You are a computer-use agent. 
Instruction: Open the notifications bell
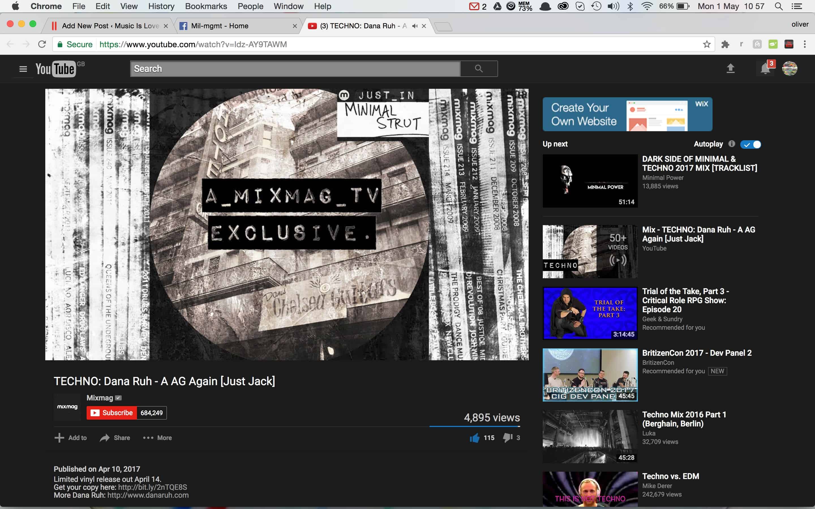pyautogui.click(x=765, y=69)
